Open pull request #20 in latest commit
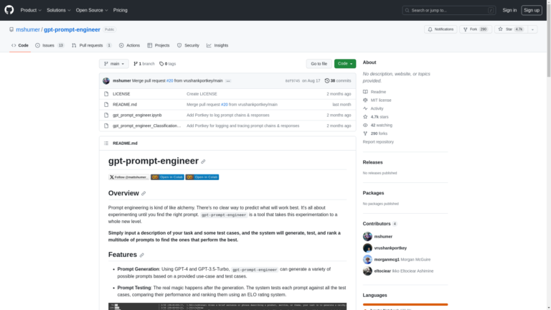The image size is (551, 310). pyautogui.click(x=169, y=80)
